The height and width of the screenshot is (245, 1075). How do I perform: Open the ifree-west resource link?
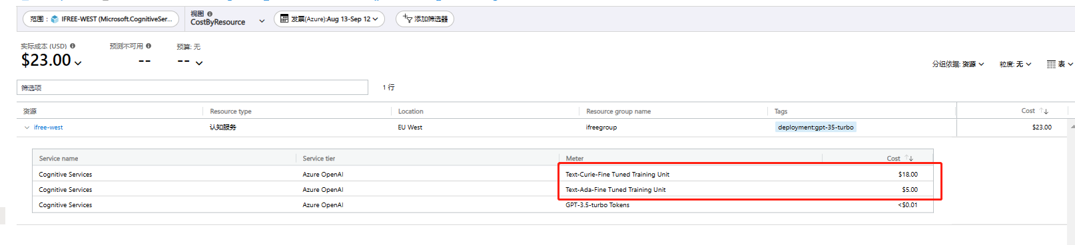tap(48, 127)
